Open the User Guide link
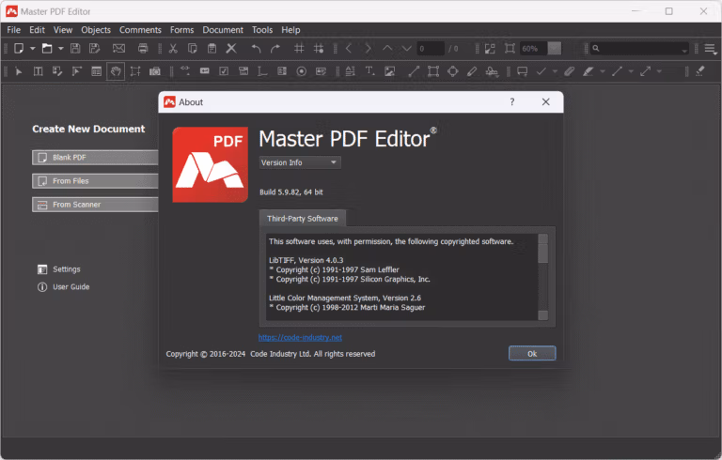722x460 pixels. (x=64, y=286)
